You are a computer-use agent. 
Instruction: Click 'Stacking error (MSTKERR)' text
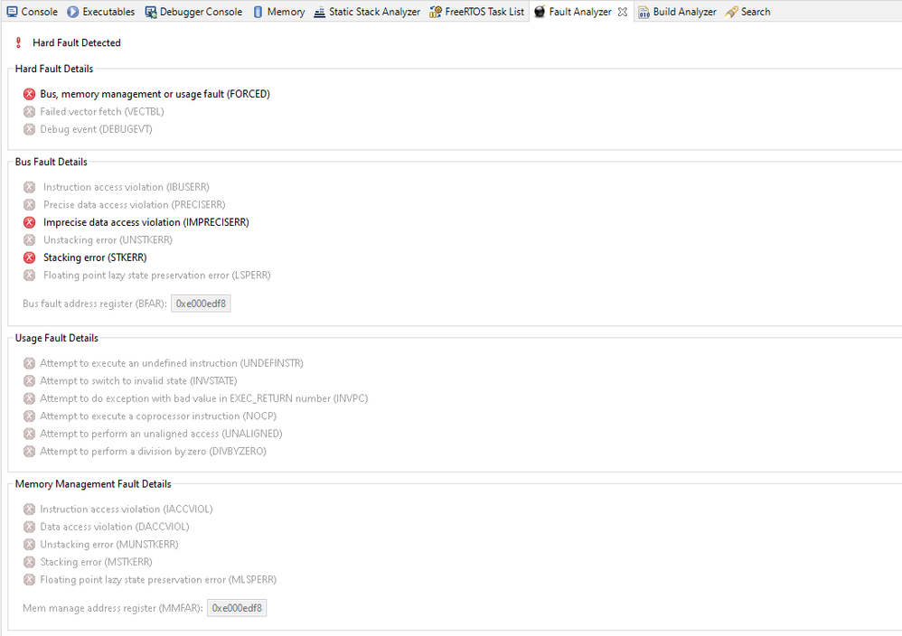(96, 562)
